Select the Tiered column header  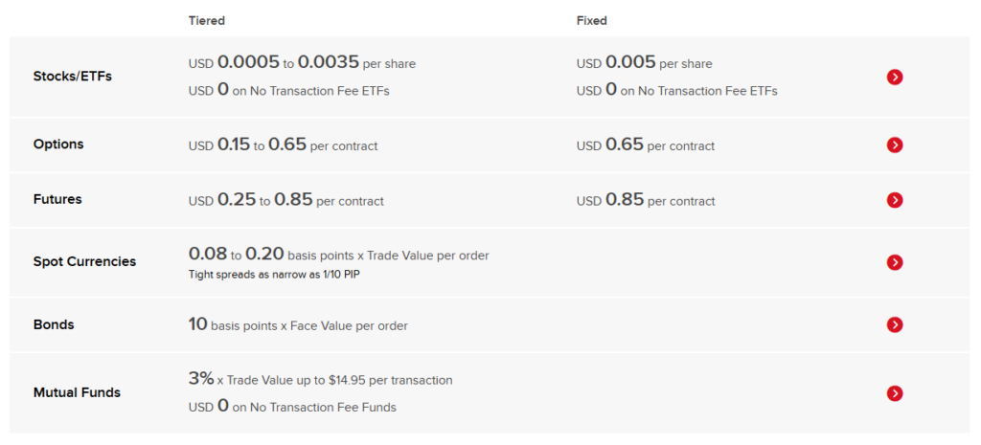coord(207,20)
